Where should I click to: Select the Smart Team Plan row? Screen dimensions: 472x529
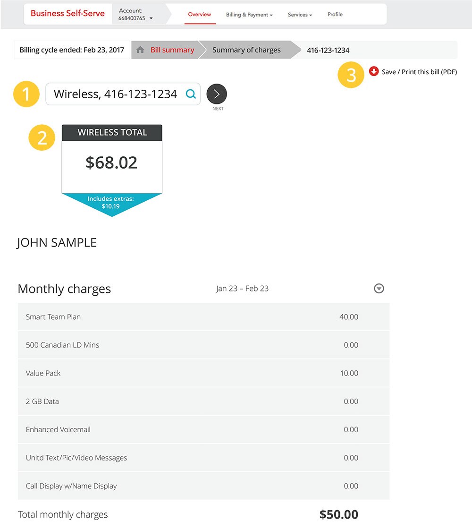(203, 317)
